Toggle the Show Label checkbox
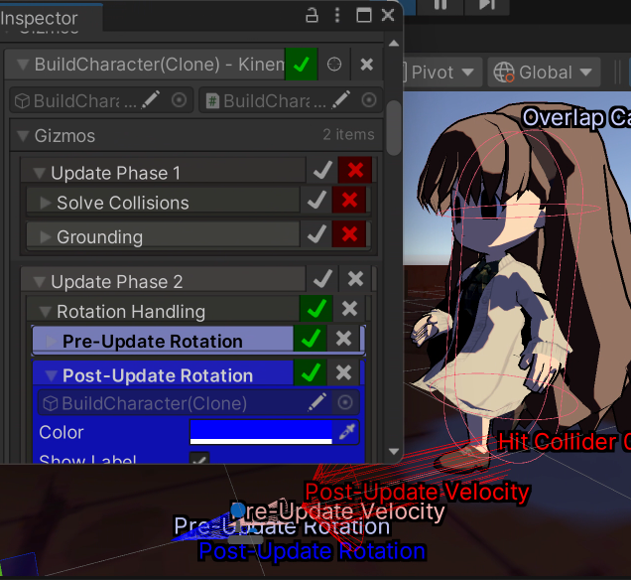Screen dimensions: 631x580 pos(199,459)
